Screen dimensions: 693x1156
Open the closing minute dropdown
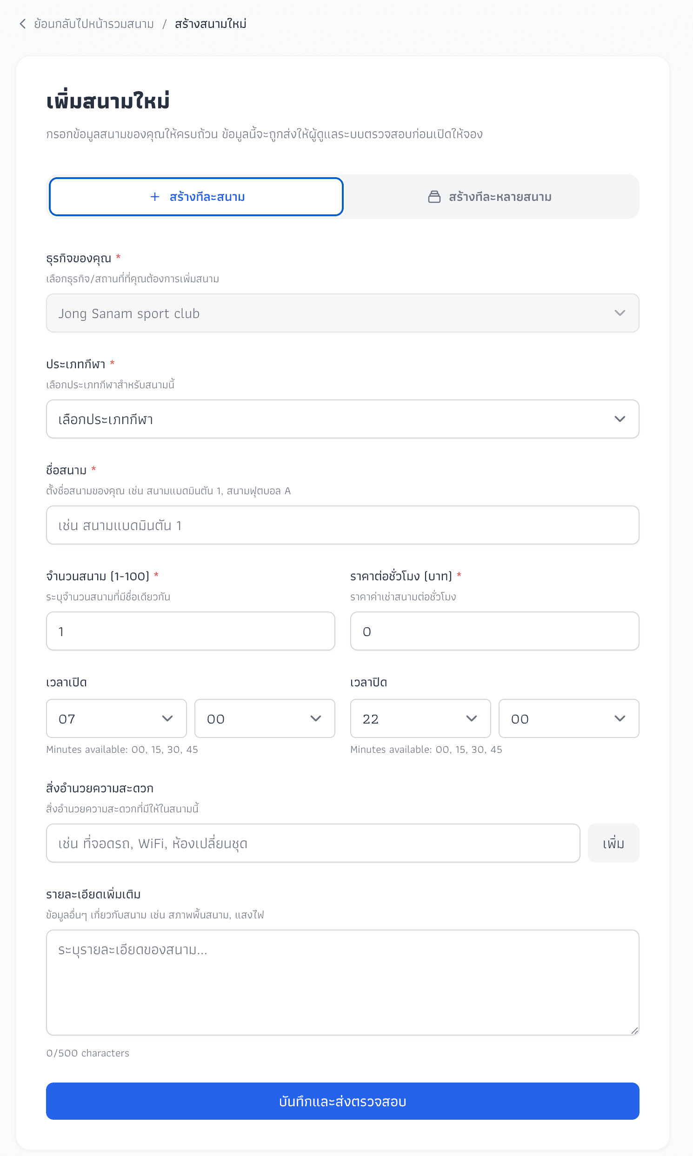pos(568,718)
